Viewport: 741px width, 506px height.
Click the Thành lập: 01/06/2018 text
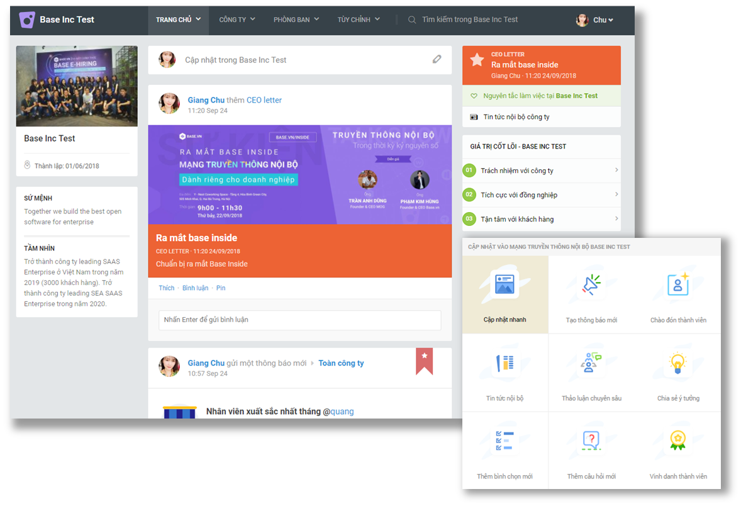point(67,166)
